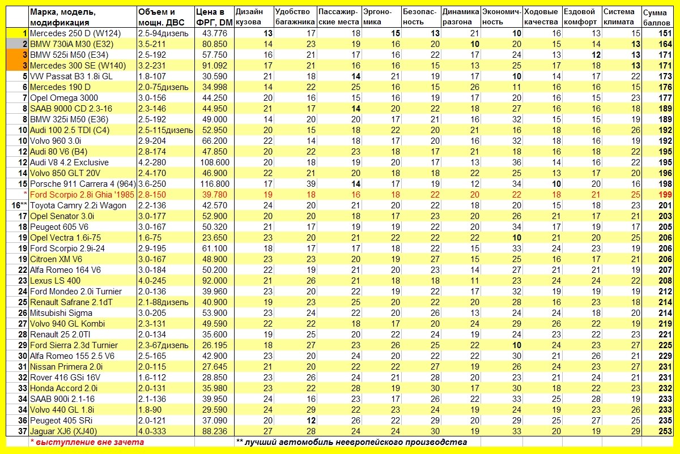Select the 'BMW 325i M50 (E36)' cell
Screen dimensions: 680x454
coord(82,119)
